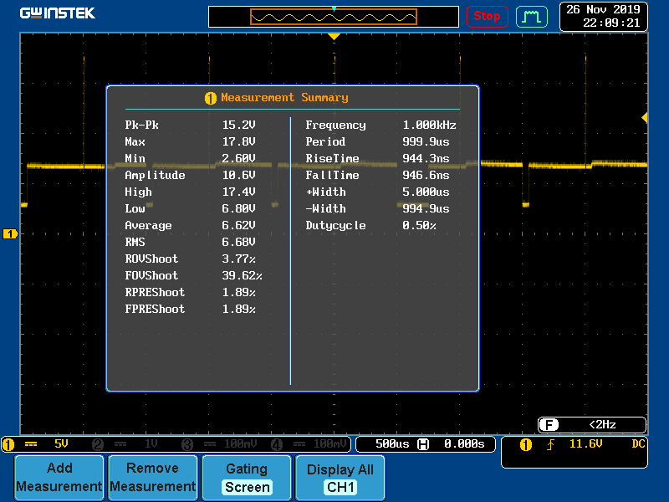Click the red Stop status indicator
Viewport: 669px width, 502px height.
pos(487,17)
